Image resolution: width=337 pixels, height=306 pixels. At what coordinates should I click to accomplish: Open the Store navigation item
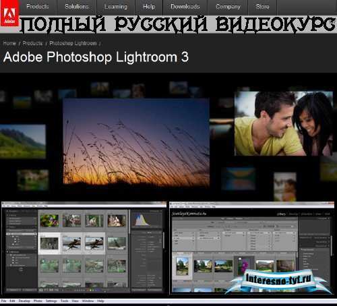coord(262,7)
